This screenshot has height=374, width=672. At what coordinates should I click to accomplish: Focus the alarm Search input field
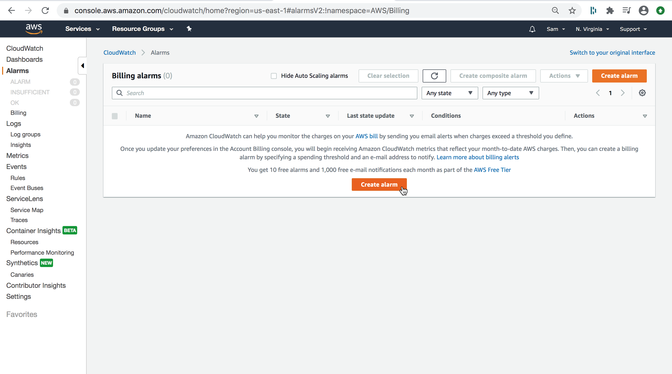264,93
